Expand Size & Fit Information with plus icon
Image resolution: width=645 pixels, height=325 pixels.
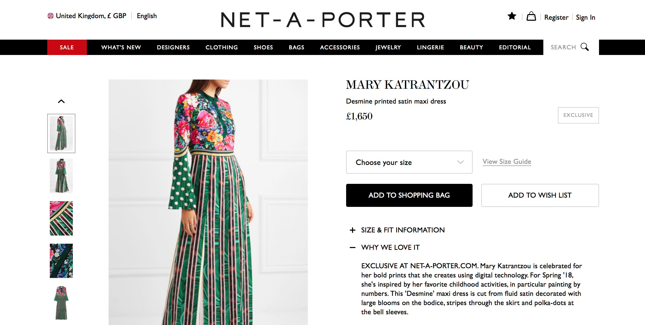click(x=353, y=230)
